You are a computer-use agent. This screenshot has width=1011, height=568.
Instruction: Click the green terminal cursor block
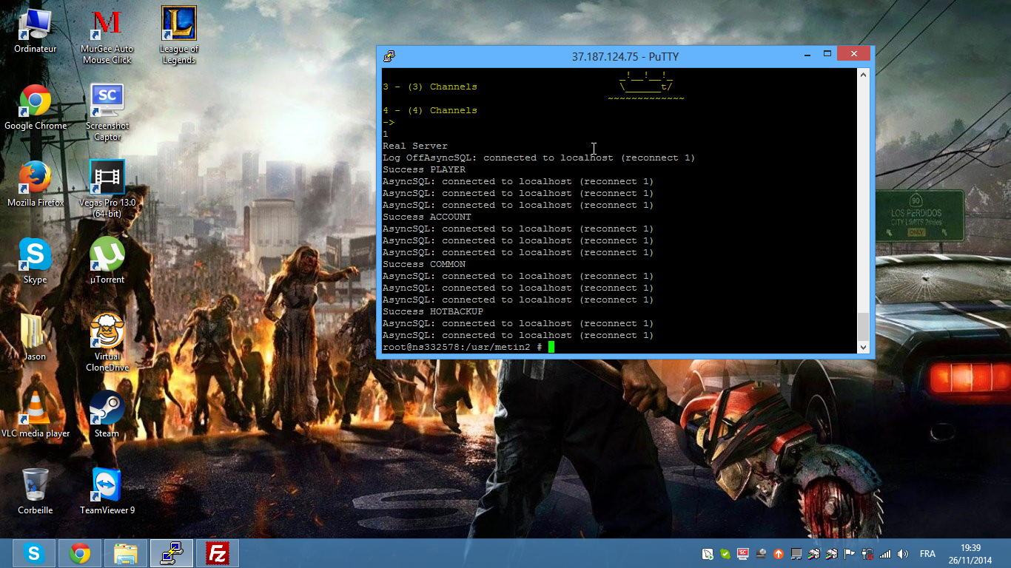[551, 347]
